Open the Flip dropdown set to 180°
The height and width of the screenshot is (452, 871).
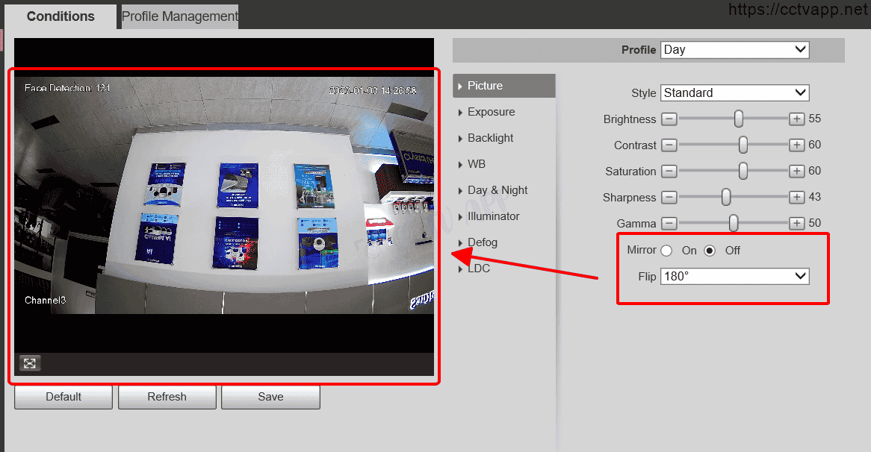(x=735, y=277)
